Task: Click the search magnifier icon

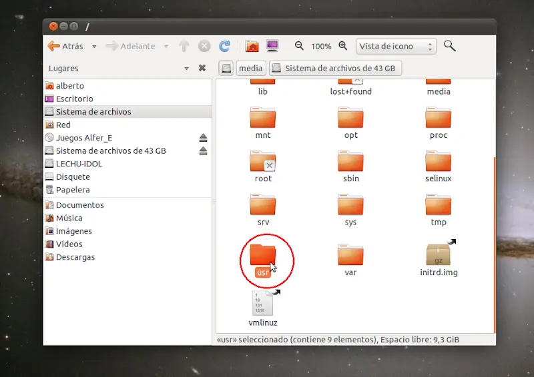Action: tap(450, 46)
